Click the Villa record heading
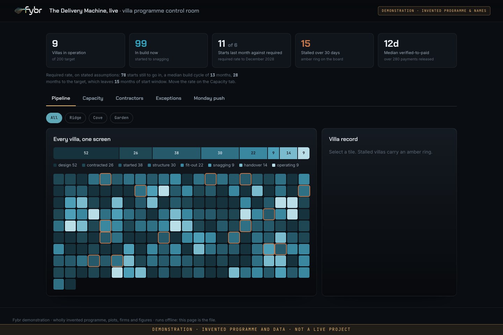 click(343, 139)
